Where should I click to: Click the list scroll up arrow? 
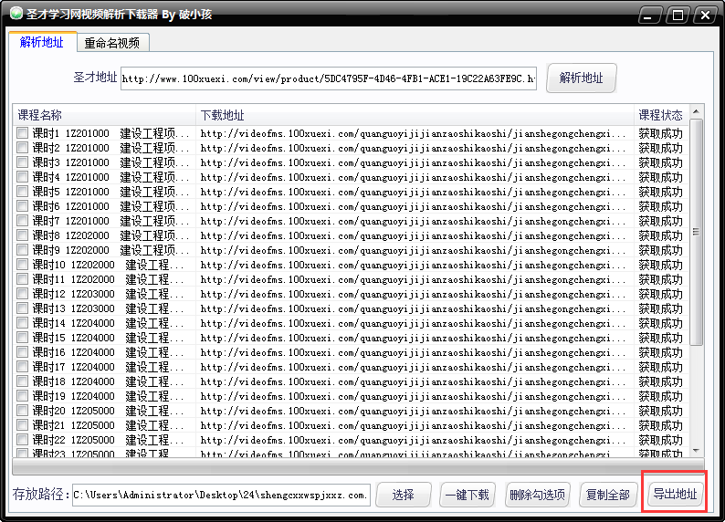(697, 112)
